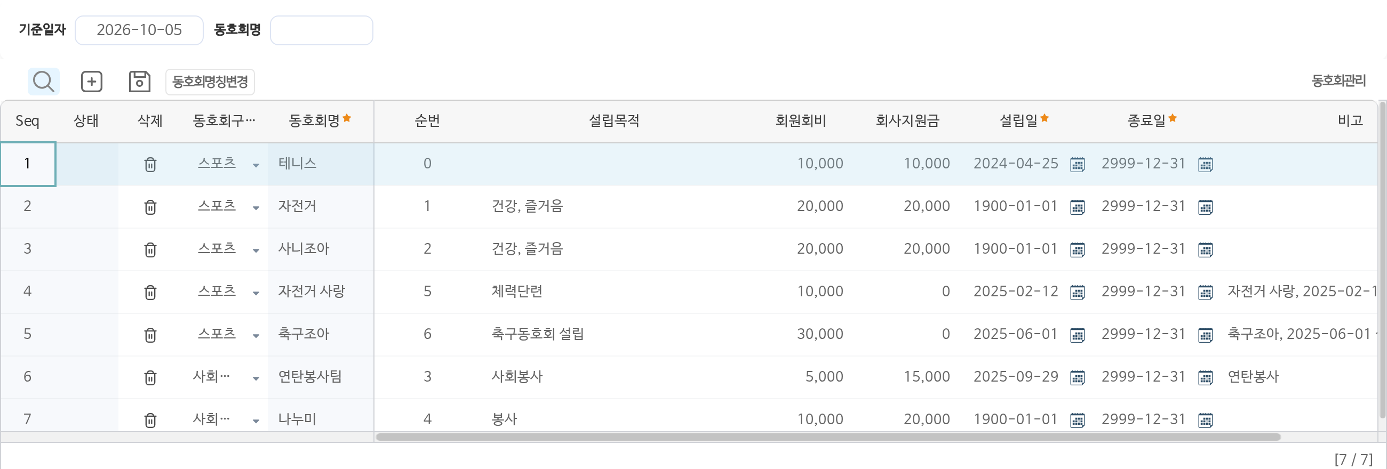
Task: Delete the 연탄봉사팀 row via trash icon
Action: pyautogui.click(x=150, y=377)
